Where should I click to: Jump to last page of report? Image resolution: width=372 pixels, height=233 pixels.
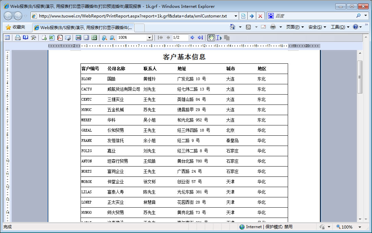tap(200, 38)
